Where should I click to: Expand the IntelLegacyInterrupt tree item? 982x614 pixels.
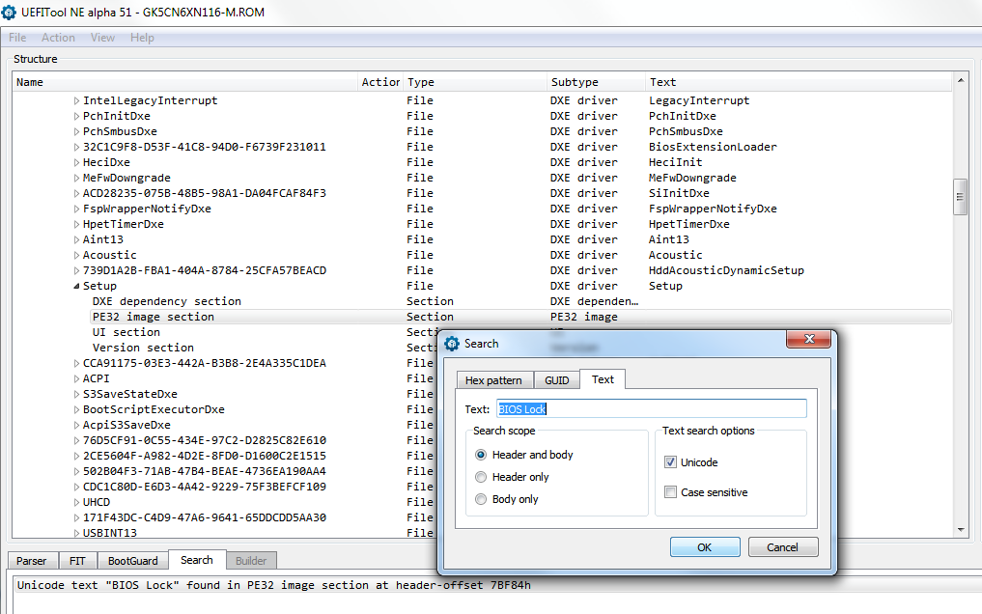click(x=76, y=100)
